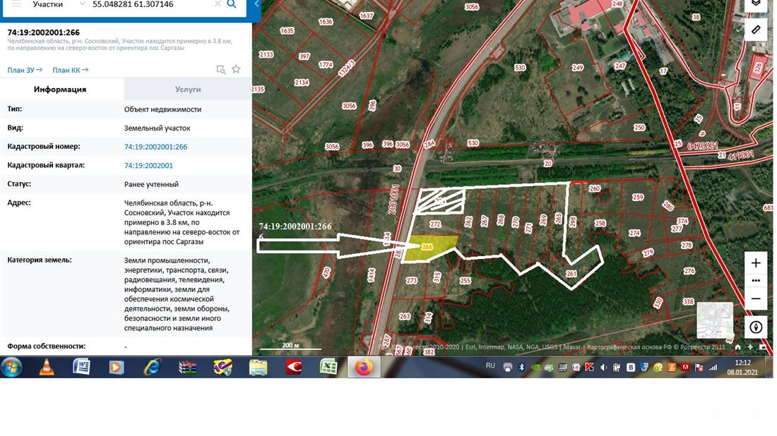Click the magnifier search button
This screenshot has height=436, width=777.
coord(232,4)
